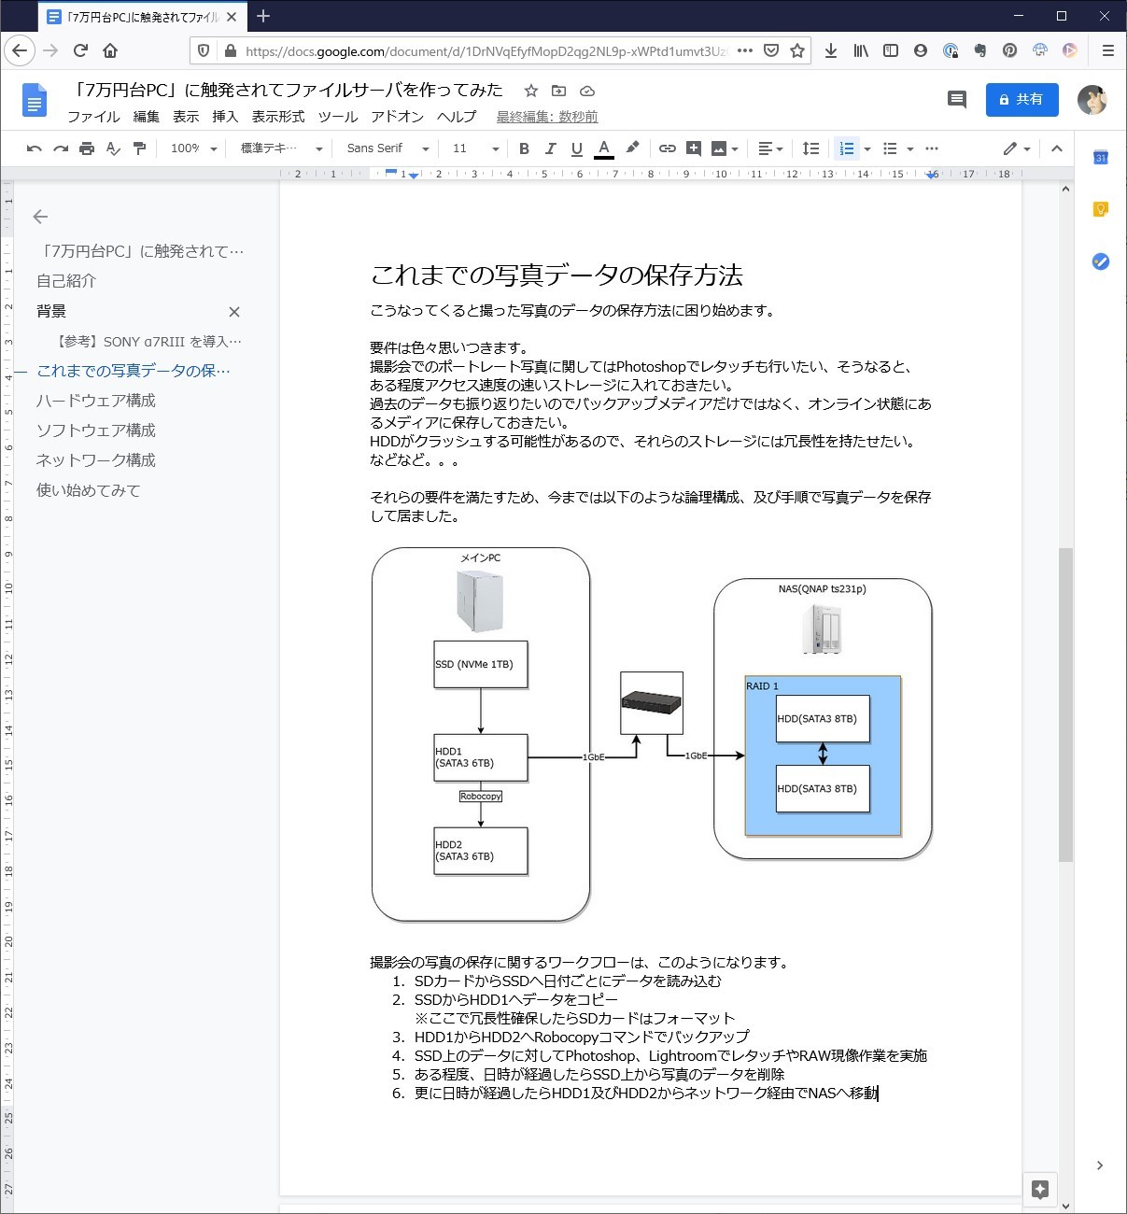The height and width of the screenshot is (1214, 1127).
Task: Check cloud save status icon
Action: (587, 91)
